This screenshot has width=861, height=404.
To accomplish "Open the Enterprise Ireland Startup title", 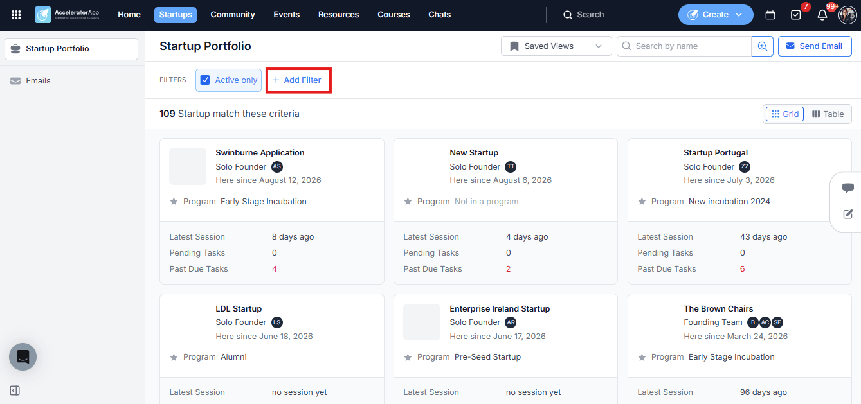I will pos(500,309).
